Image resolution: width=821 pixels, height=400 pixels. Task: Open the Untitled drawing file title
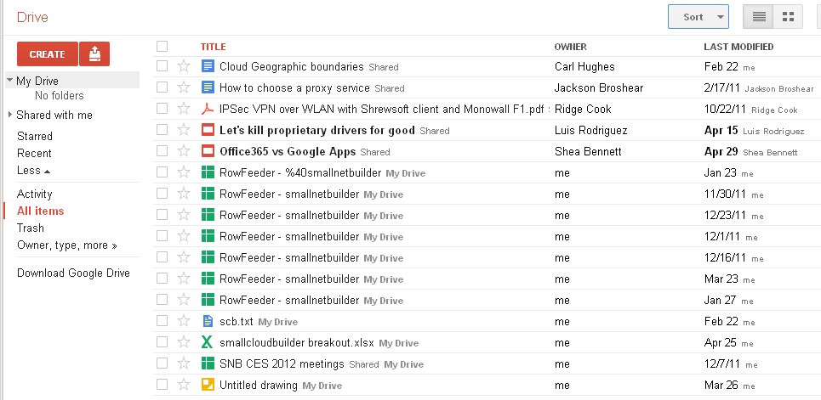tap(258, 386)
